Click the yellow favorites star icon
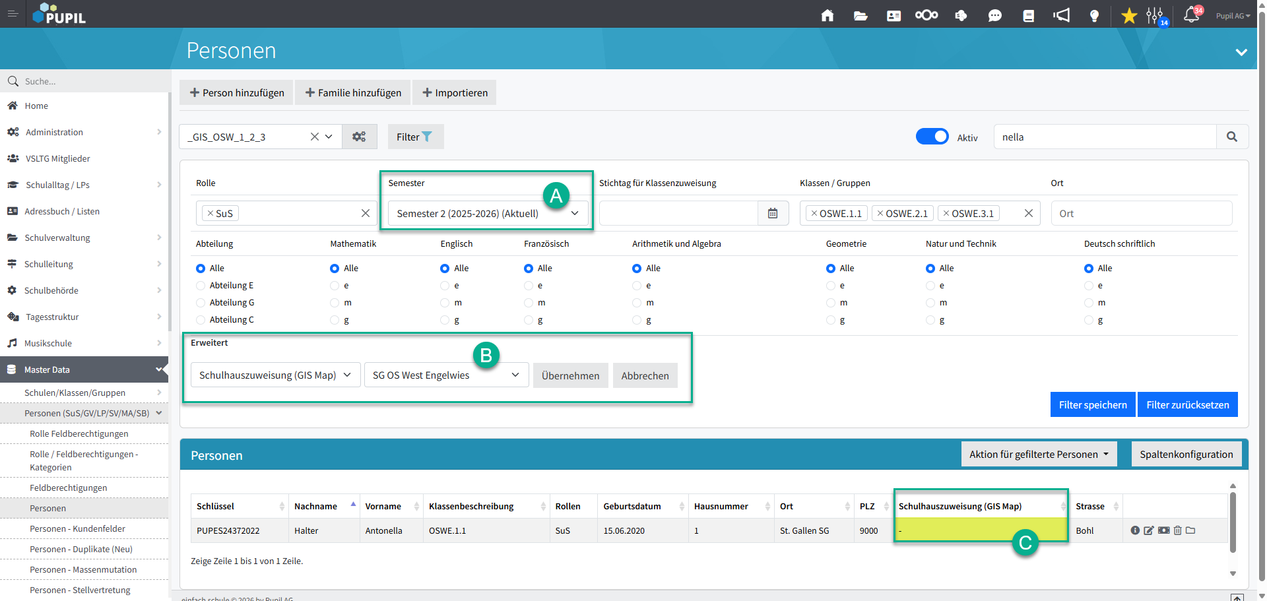The image size is (1267, 601). click(x=1129, y=16)
